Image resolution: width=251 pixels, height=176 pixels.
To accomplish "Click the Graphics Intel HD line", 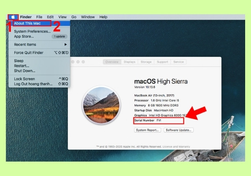I will click(161, 115).
